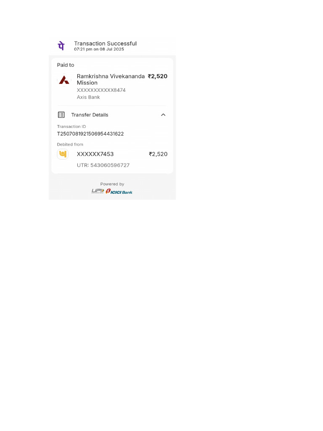
Task: Click the Debited from label
Action: click(x=70, y=144)
